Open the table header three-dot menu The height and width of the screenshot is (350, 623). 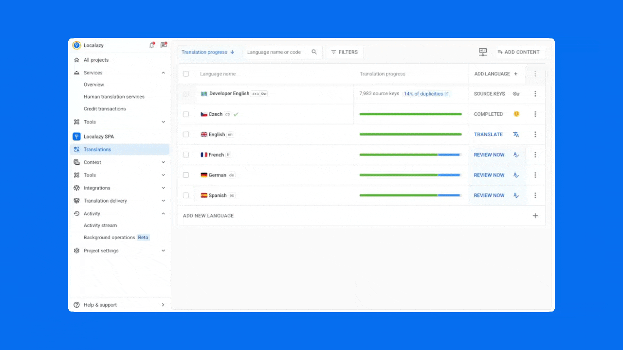point(535,74)
